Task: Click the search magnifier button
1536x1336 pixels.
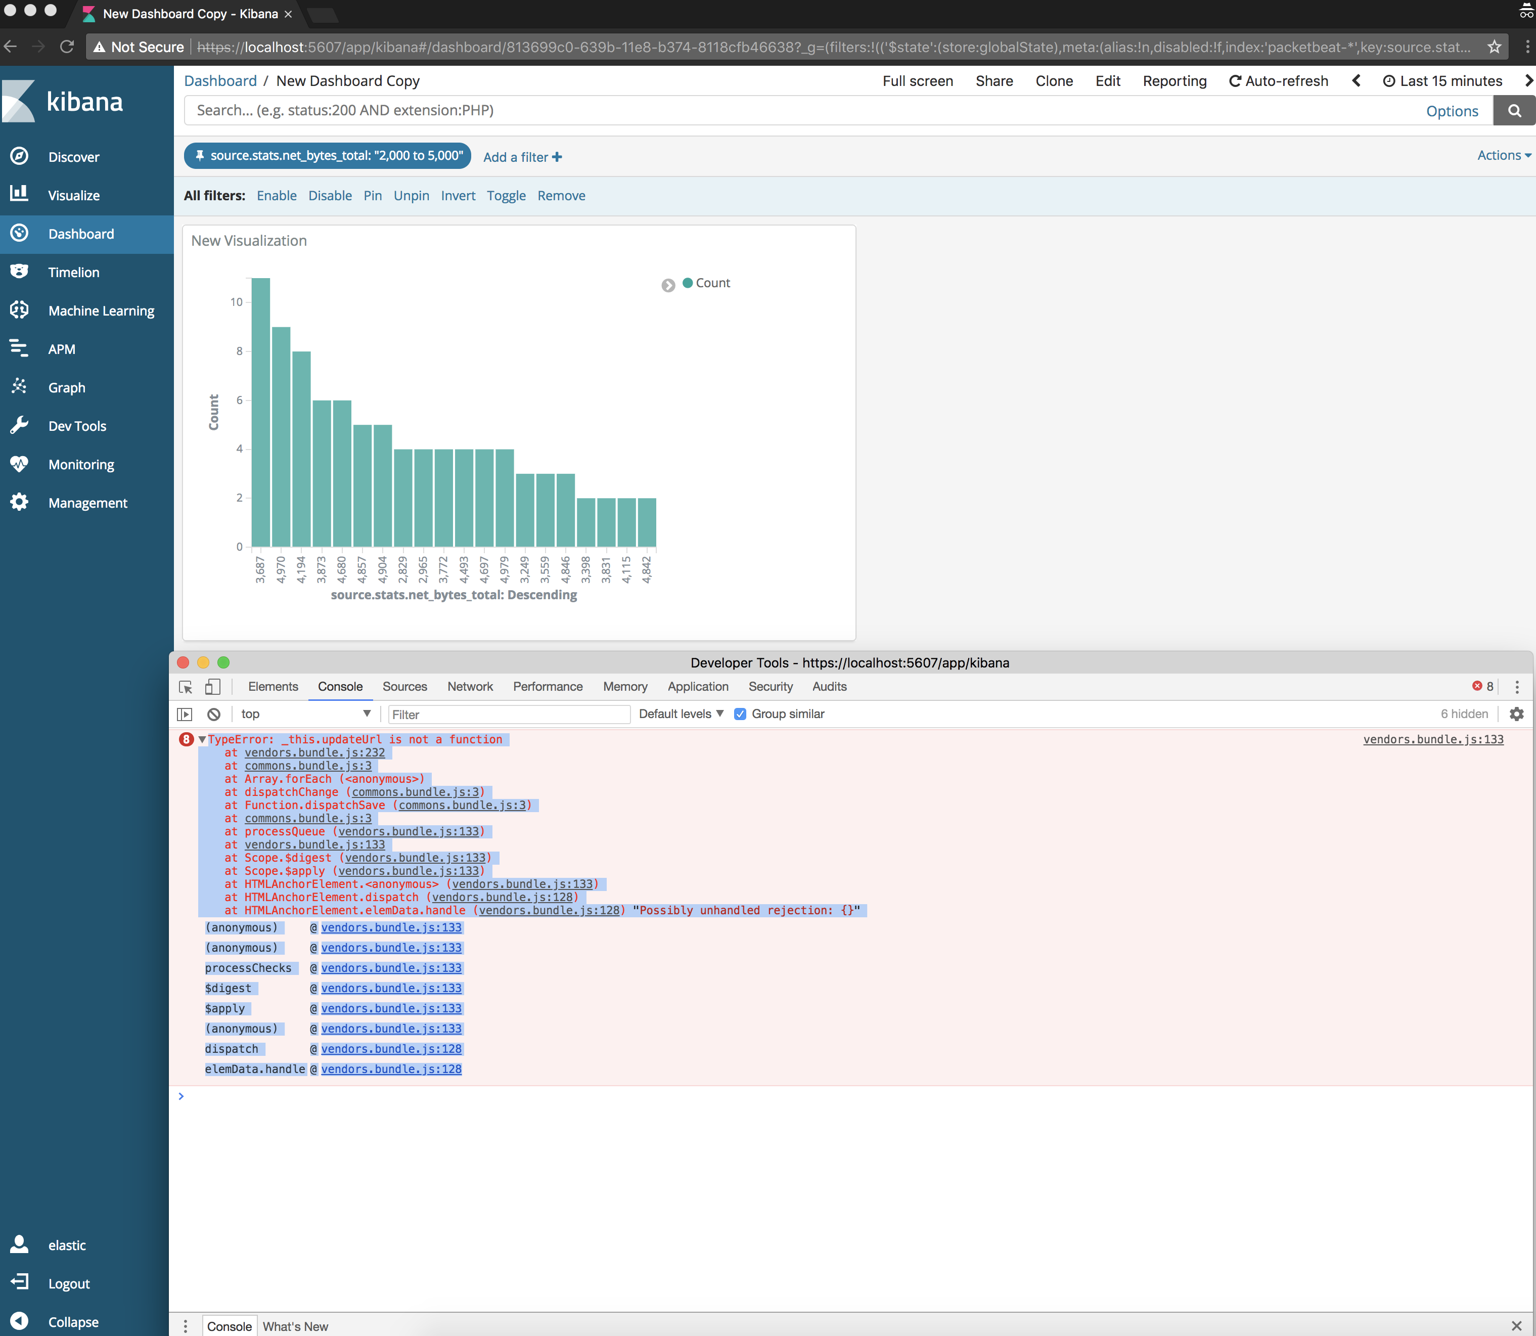Action: [1514, 111]
